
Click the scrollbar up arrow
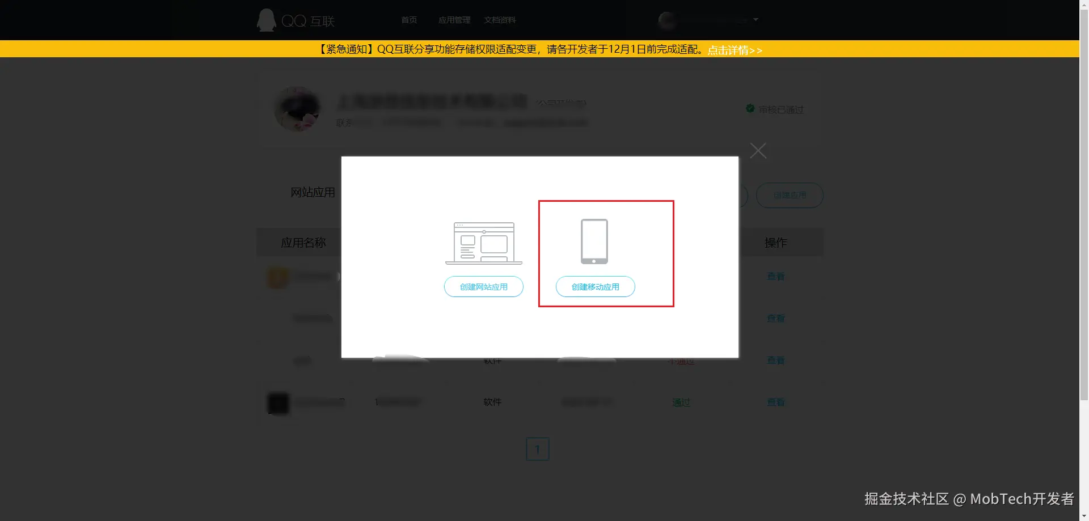coord(1084,5)
